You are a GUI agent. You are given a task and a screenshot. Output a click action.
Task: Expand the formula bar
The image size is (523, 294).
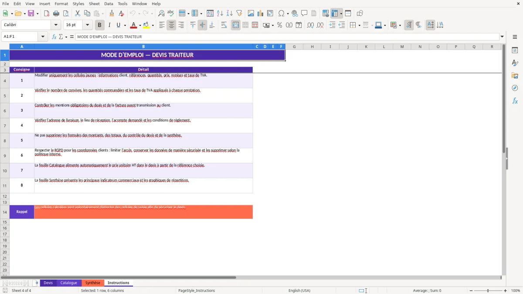[x=502, y=37]
